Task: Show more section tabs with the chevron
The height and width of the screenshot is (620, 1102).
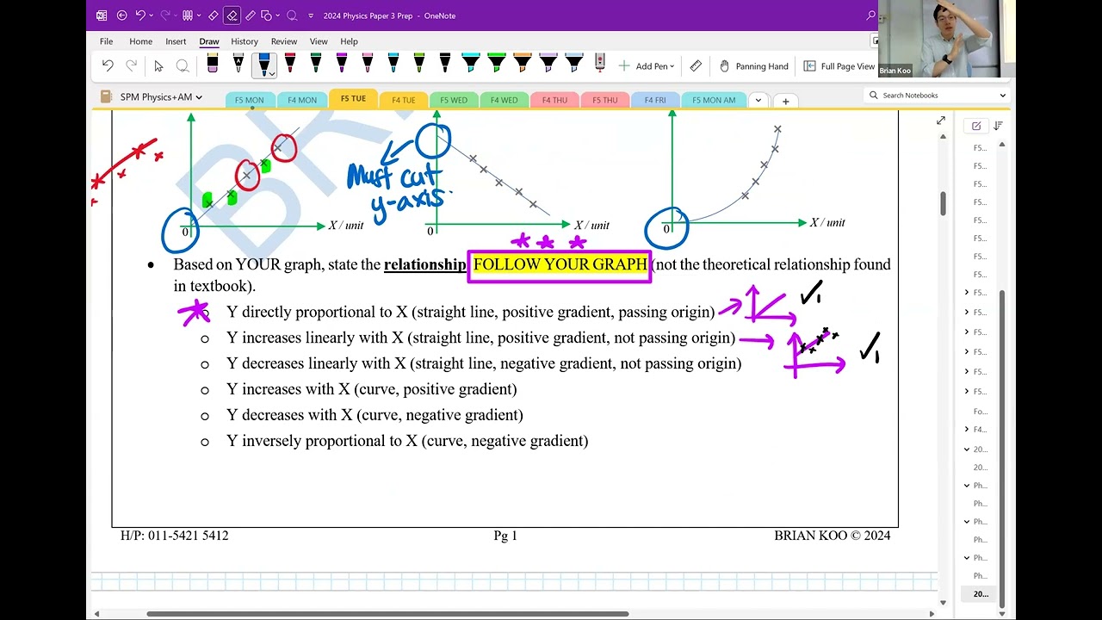Action: pos(758,100)
